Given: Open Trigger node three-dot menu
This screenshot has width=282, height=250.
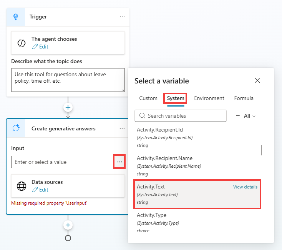Looking at the screenshot, I should pos(122,17).
